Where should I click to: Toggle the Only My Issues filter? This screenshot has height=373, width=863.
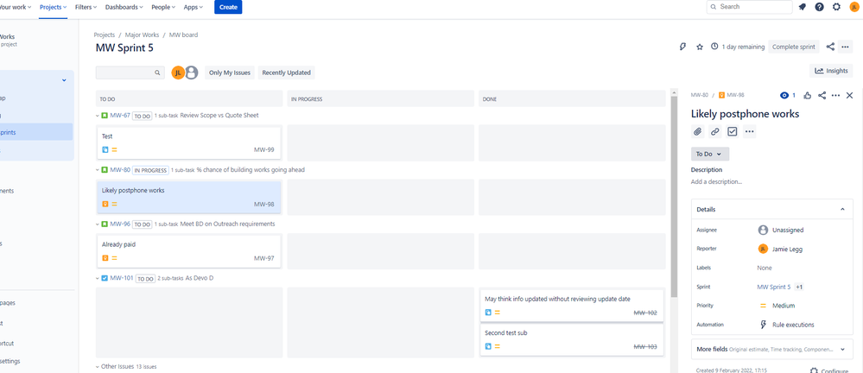(x=230, y=73)
